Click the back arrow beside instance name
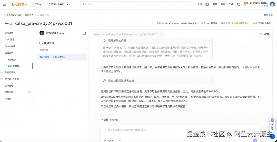 (6, 24)
